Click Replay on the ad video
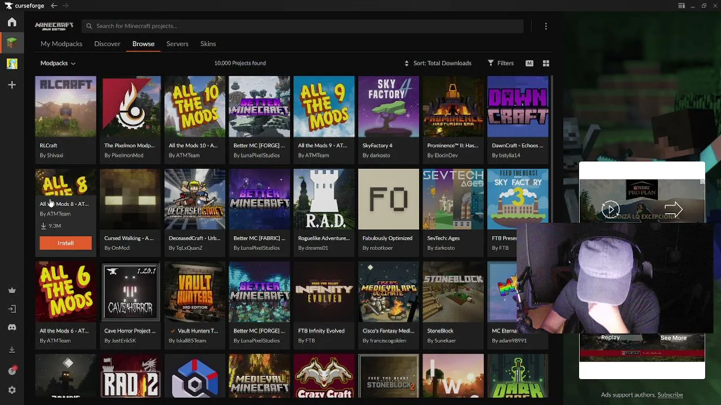Viewport: 721px width, 405px height. point(610,337)
